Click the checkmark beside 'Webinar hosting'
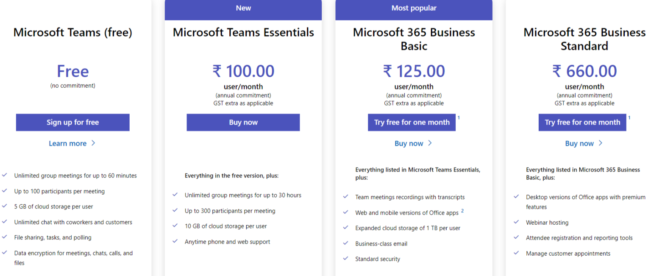Viewport: 651px width, 276px height. pyautogui.click(x=516, y=222)
